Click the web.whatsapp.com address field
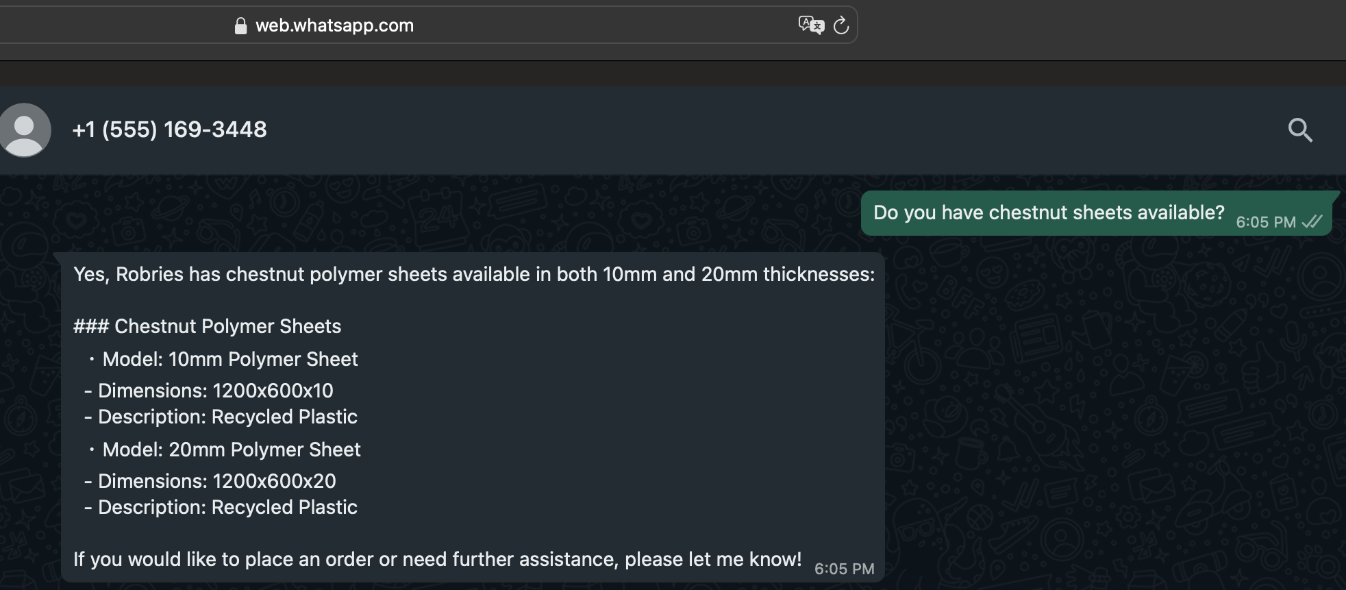 [x=334, y=25]
